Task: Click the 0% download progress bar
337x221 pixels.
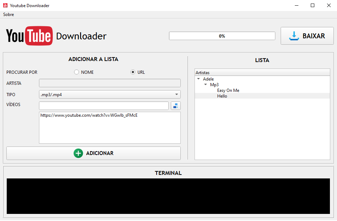Action: [222, 36]
